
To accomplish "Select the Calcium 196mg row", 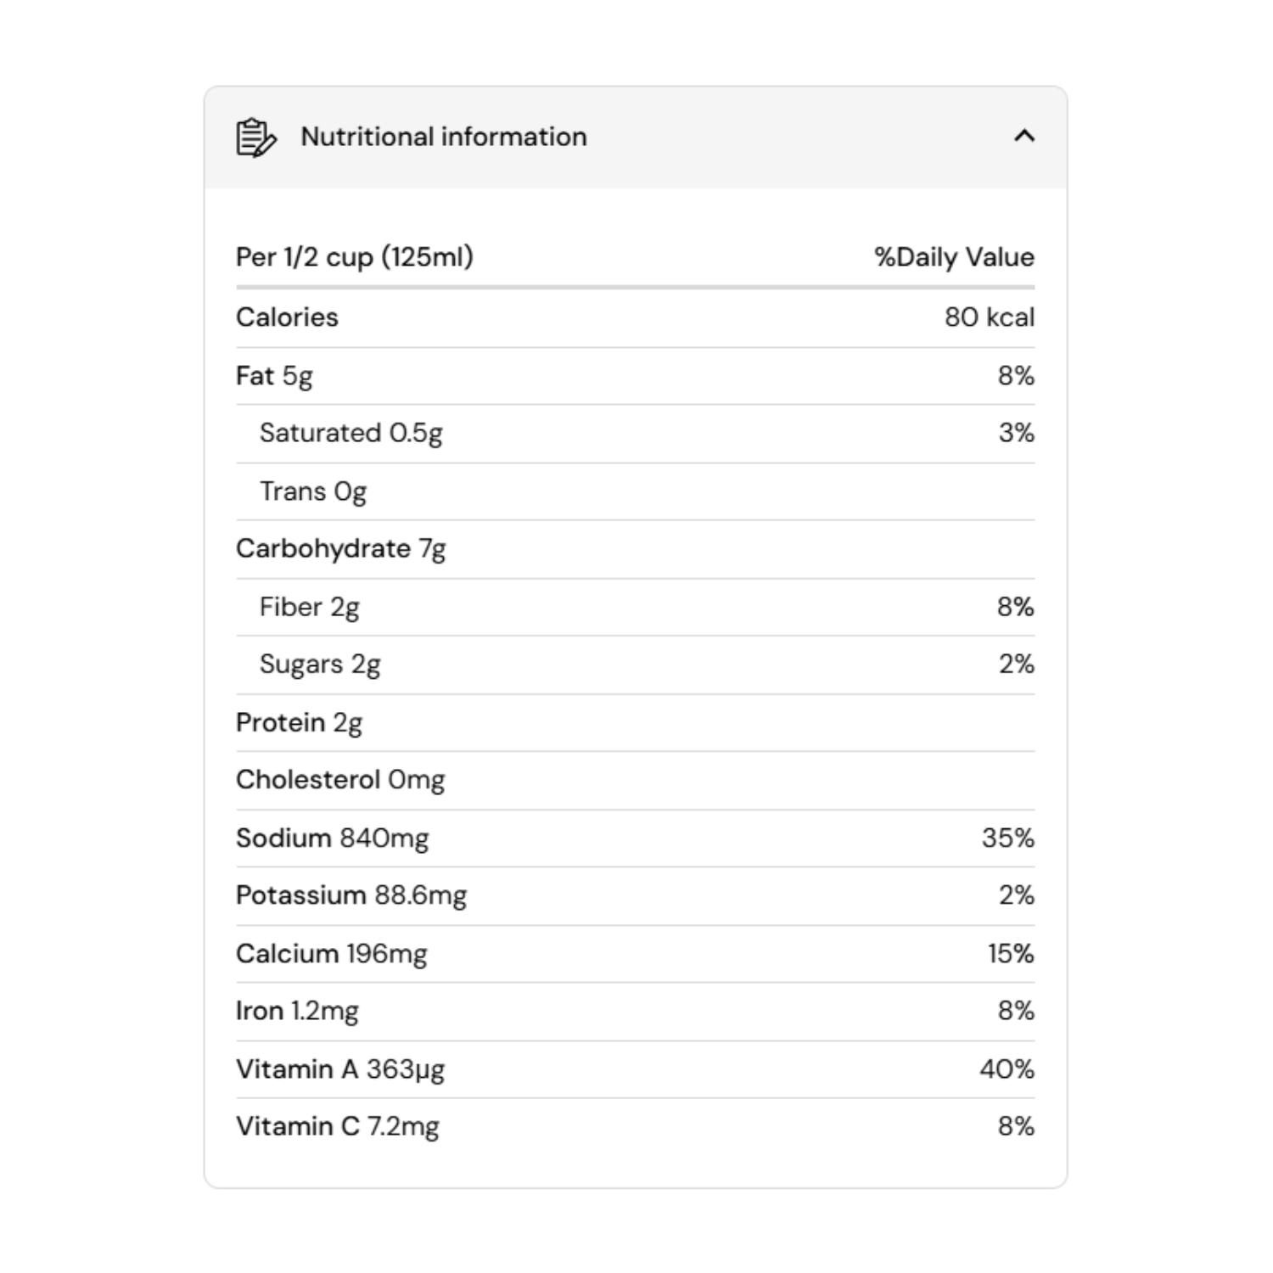I will (331, 954).
